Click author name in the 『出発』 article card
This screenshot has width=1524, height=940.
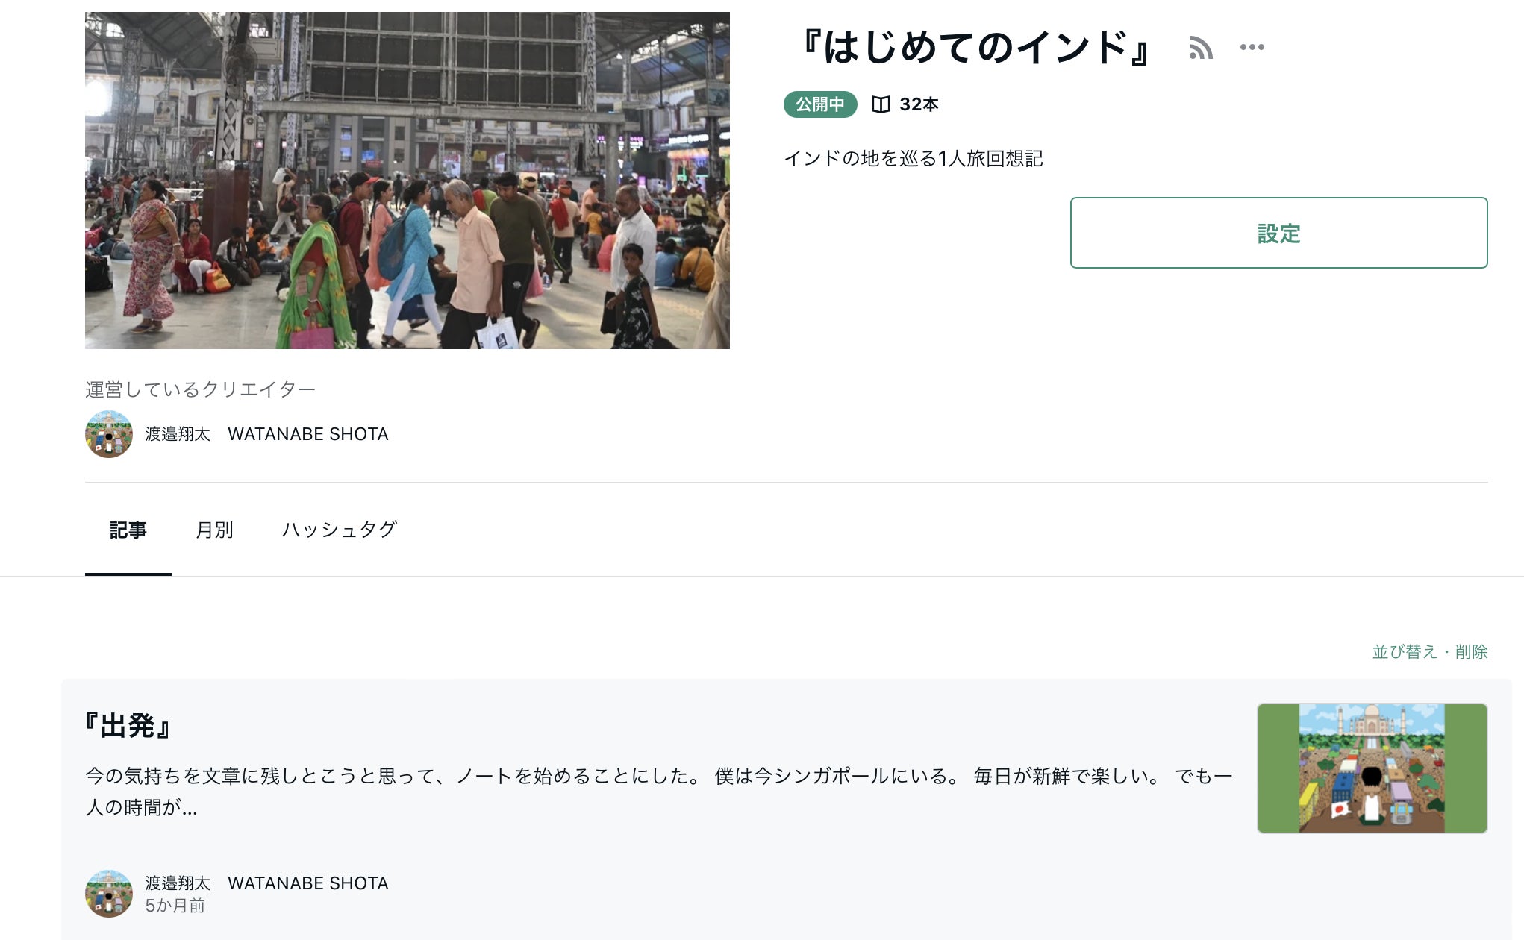(266, 883)
